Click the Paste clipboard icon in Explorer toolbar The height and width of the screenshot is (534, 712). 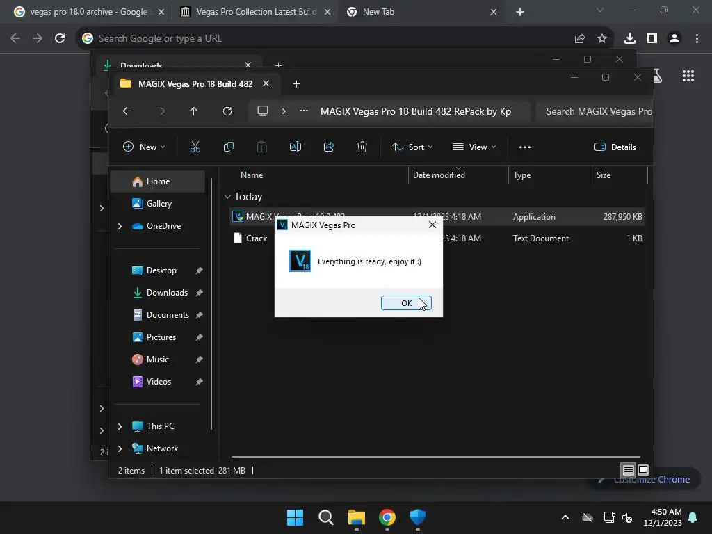262,147
